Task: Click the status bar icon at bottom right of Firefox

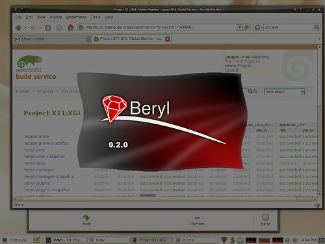Action: 317,205
